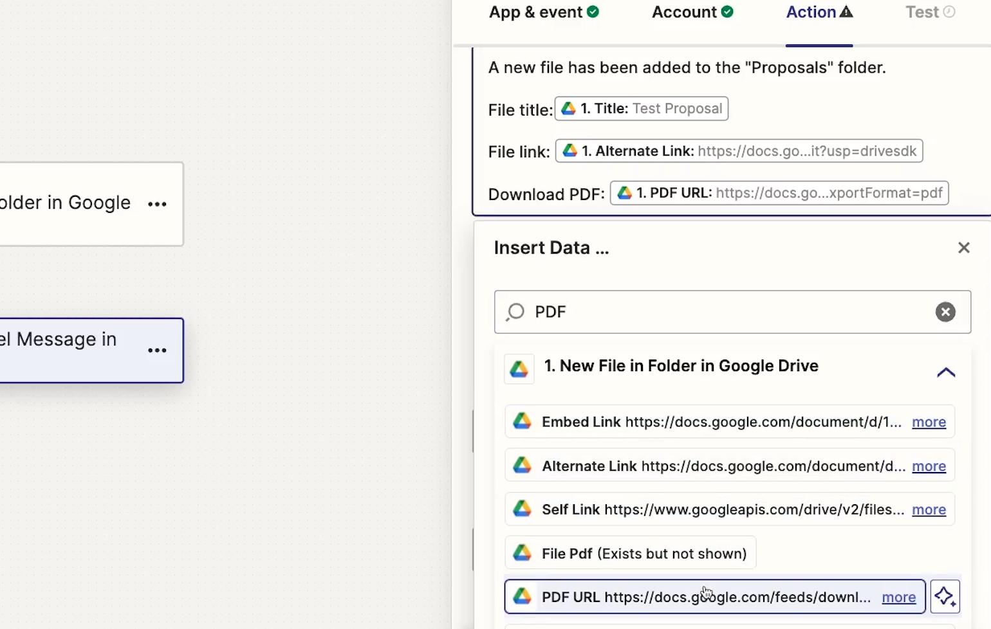This screenshot has width=991, height=629.
Task: Click the 1. Alternate Link data pill
Action: pyautogui.click(x=739, y=151)
